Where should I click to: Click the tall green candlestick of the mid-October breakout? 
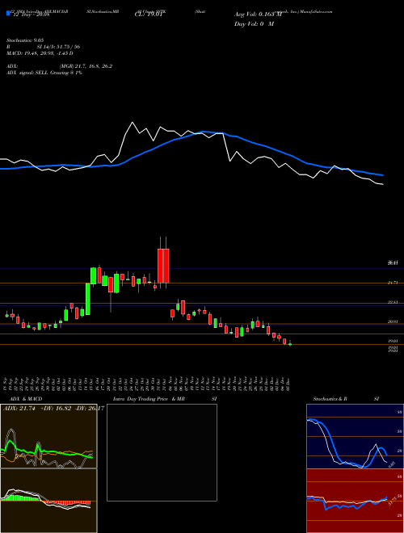tap(87, 299)
